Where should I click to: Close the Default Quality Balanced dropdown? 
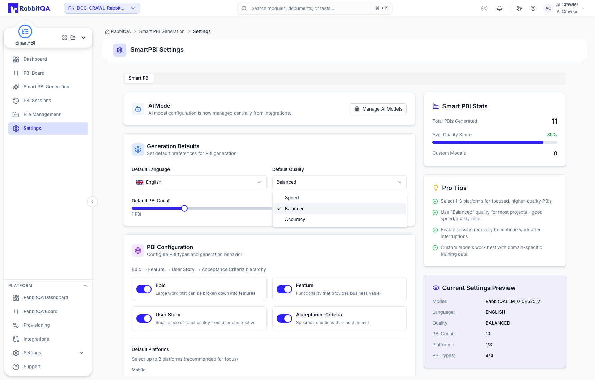(339, 182)
